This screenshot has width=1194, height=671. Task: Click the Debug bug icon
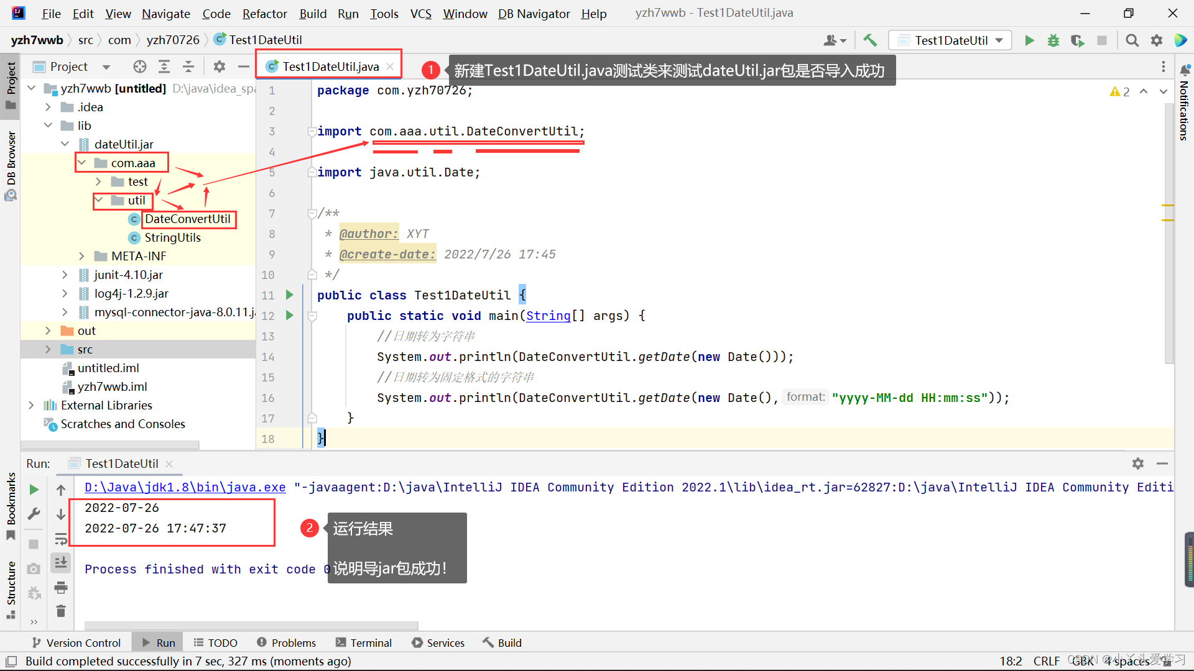(1053, 40)
